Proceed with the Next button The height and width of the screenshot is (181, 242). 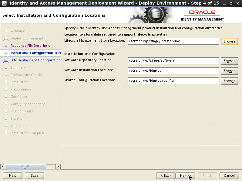coord(186,176)
